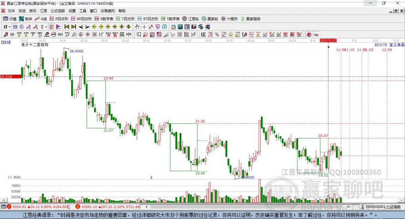Click the 20.47 price label

click(x=323, y=136)
